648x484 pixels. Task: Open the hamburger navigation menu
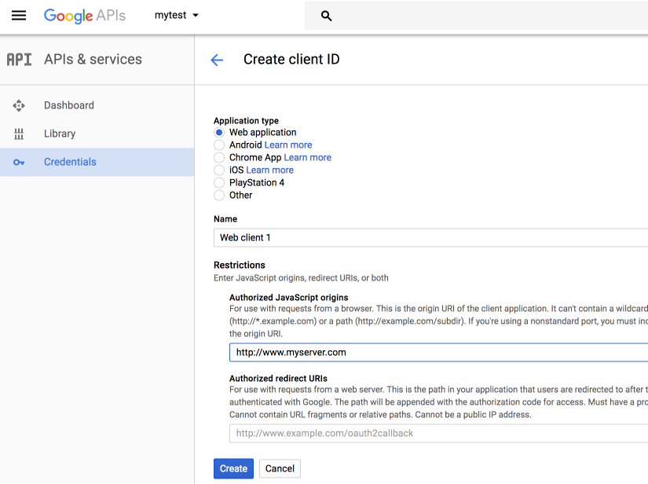click(x=19, y=16)
